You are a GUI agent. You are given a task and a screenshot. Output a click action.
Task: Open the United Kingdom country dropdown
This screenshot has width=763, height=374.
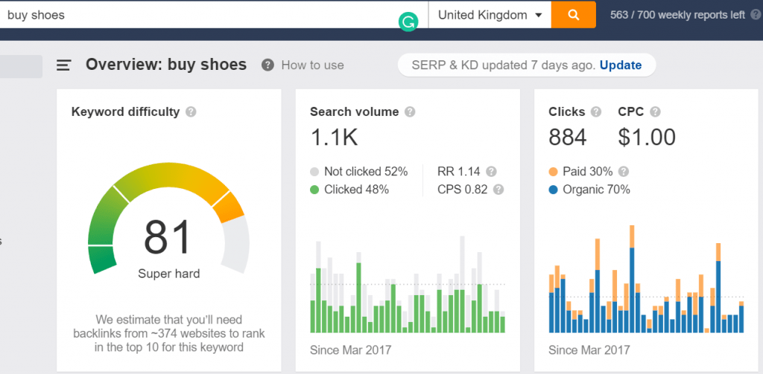coord(490,15)
